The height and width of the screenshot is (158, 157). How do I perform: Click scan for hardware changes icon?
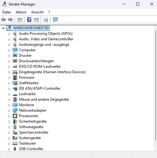55,20
